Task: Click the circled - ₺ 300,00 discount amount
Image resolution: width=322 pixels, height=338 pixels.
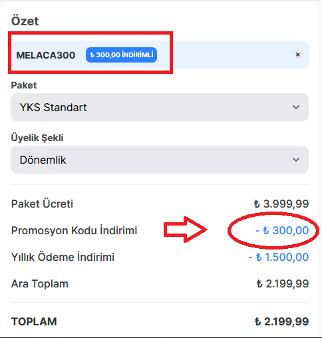Action: coord(282,230)
